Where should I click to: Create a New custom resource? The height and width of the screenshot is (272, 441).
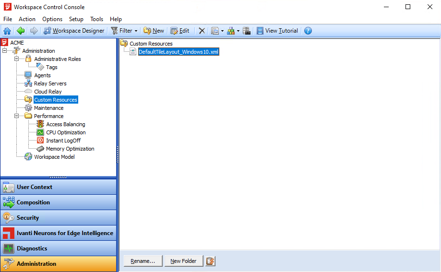[154, 31]
